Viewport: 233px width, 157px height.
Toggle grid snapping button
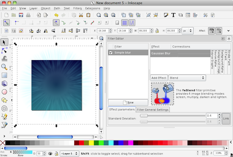tap(125, 23)
